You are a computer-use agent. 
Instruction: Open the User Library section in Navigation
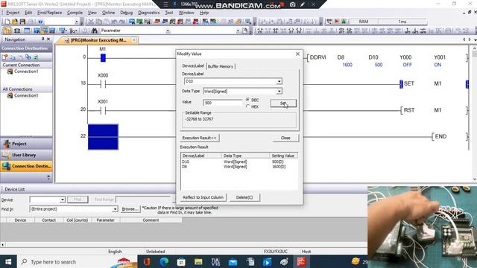coord(26,155)
